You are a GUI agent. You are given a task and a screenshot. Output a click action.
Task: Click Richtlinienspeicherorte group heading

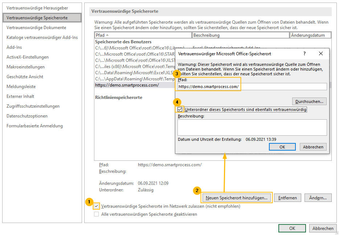click(119, 97)
